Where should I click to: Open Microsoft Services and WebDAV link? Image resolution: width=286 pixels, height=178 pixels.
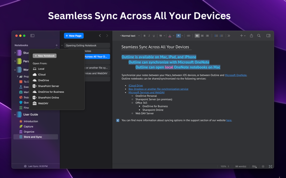click(146, 93)
